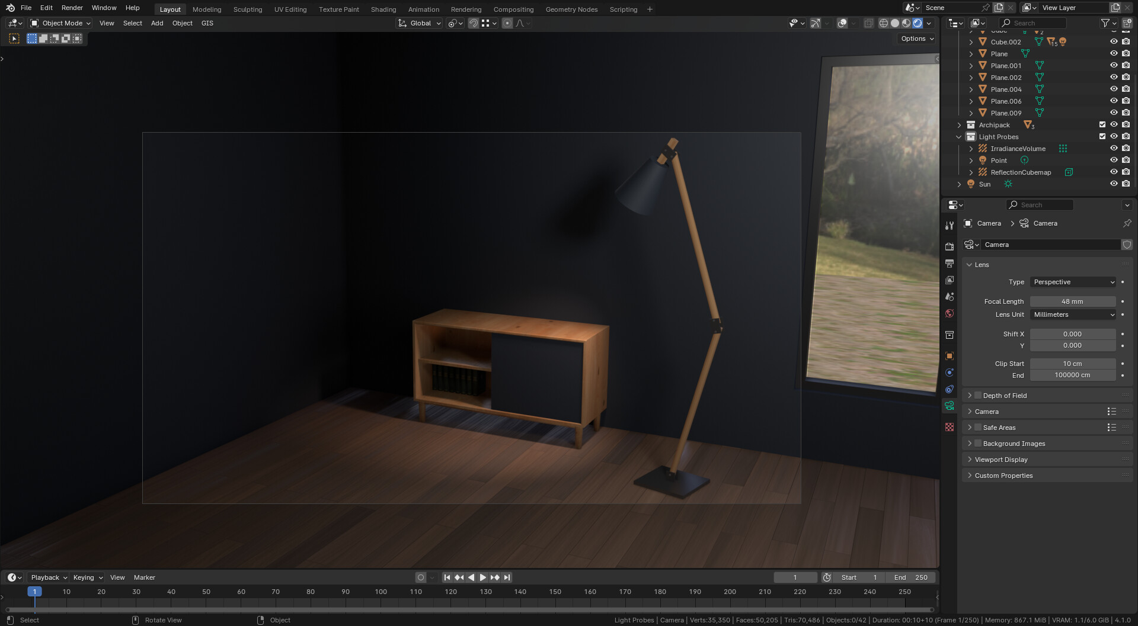Select the Output Properties printer icon
The height and width of the screenshot is (626, 1138).
[950, 264]
